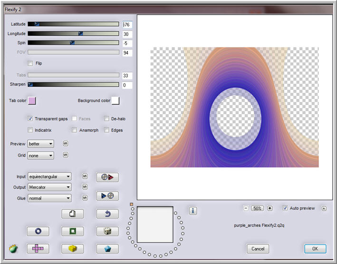Enable the Edges checkbox
The image size is (337, 264).
point(106,130)
